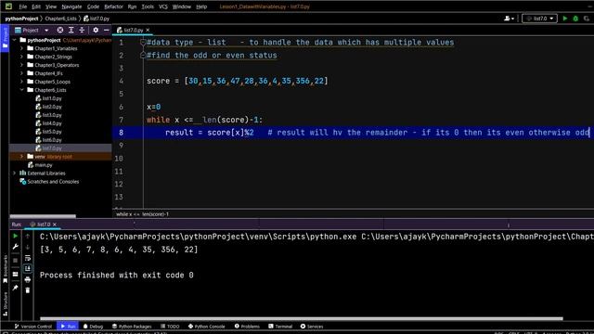Click the stop square icon in Run panel
This screenshot has width=594, height=334.
15,261
